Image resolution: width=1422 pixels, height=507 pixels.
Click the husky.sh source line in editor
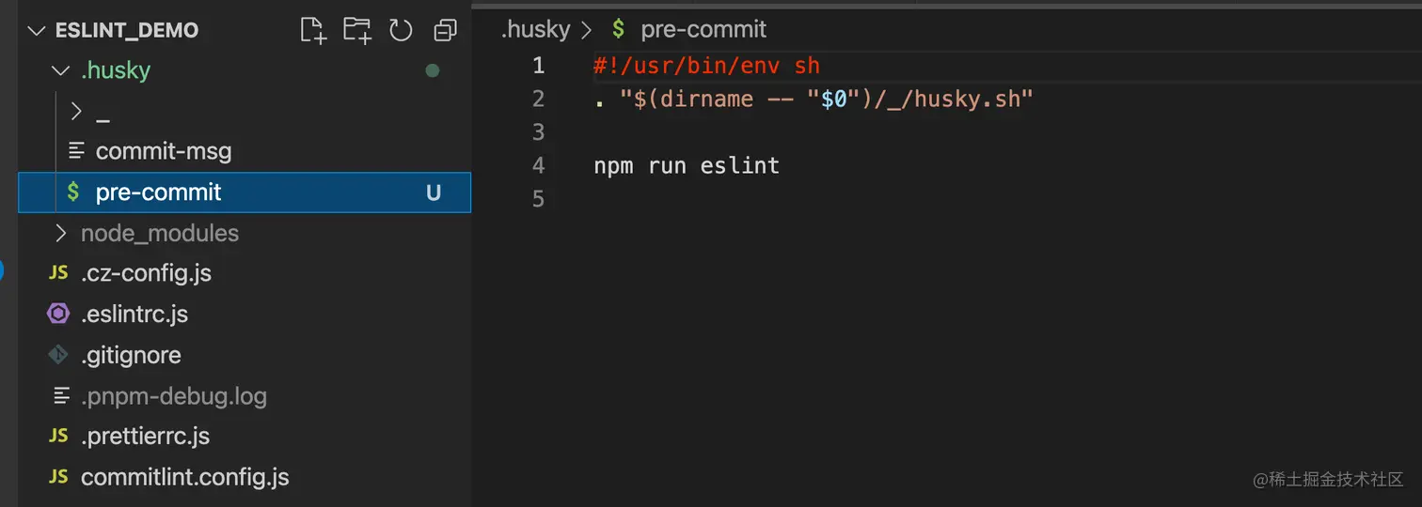click(814, 99)
